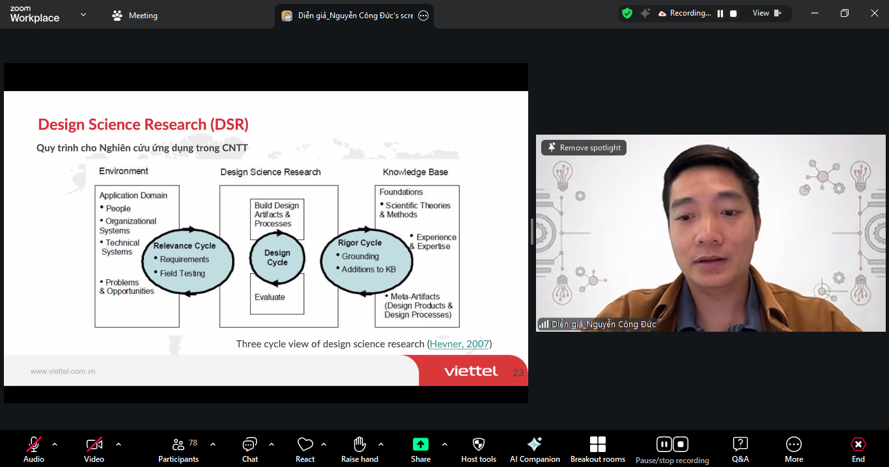Image resolution: width=889 pixels, height=467 pixels.
Task: Open Host tools shield icon
Action: pyautogui.click(x=479, y=449)
